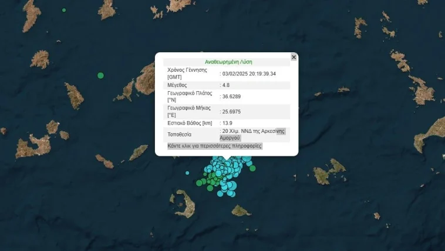The width and height of the screenshot is (445, 251).
Task: Open the 'Κάντε κλικ για περισσότερες πληροφορίες' link
Action: (215, 146)
